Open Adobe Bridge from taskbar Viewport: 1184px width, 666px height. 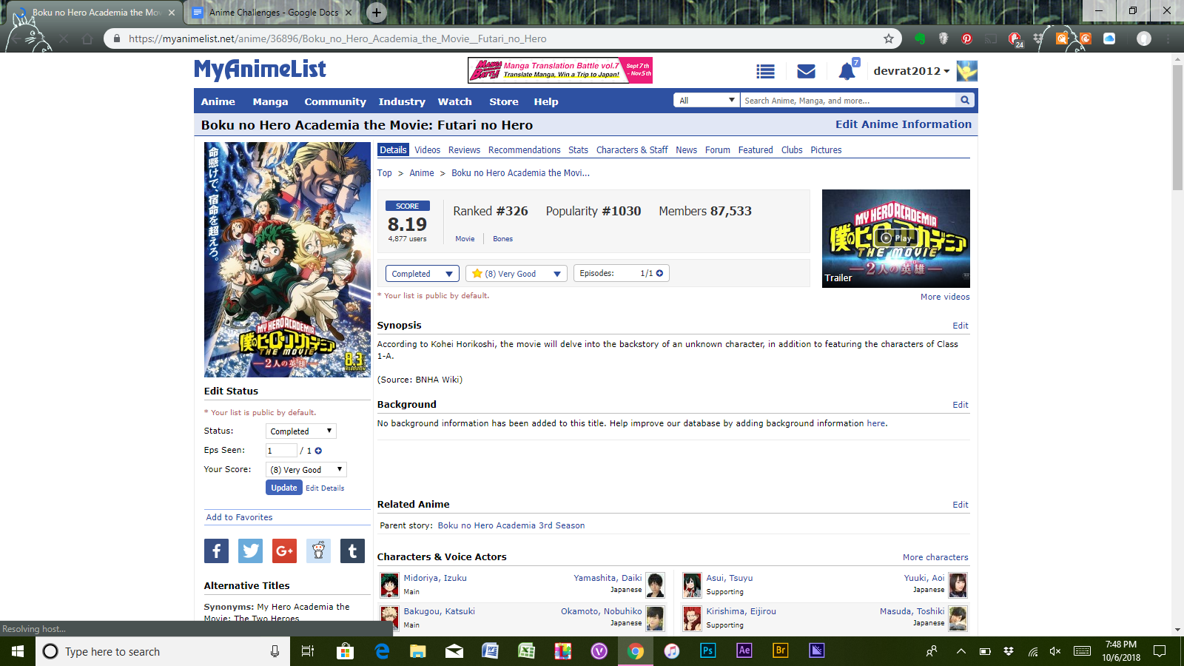coord(781,651)
